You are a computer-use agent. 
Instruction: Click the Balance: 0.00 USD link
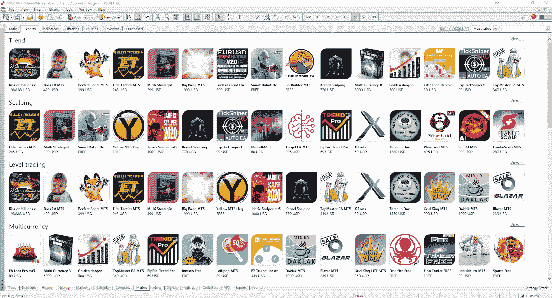pos(454,29)
